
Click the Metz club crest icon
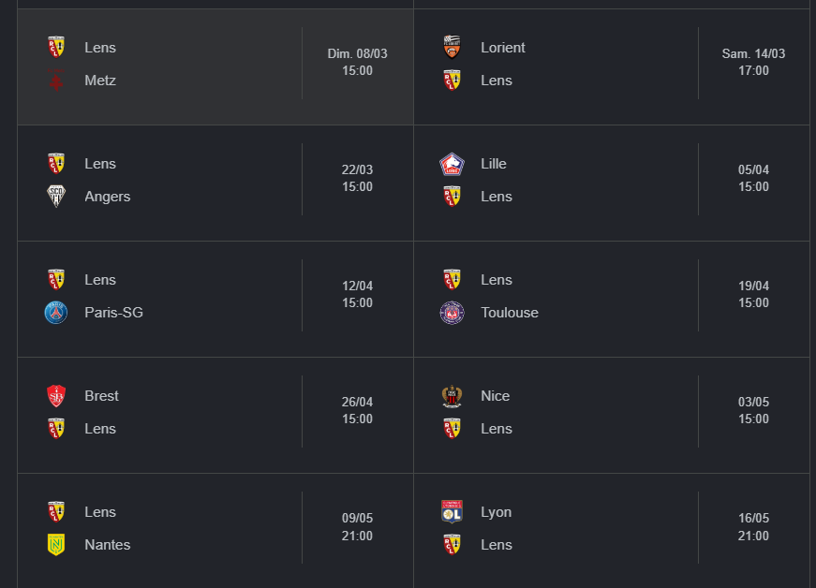tap(56, 81)
